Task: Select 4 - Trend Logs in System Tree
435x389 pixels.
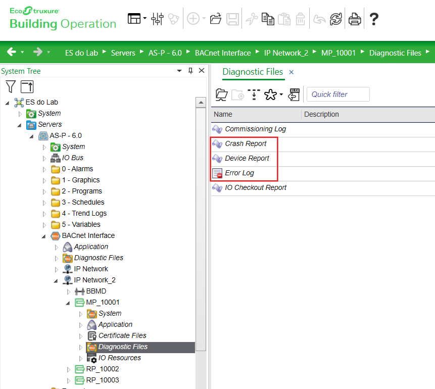Action: coord(84,213)
